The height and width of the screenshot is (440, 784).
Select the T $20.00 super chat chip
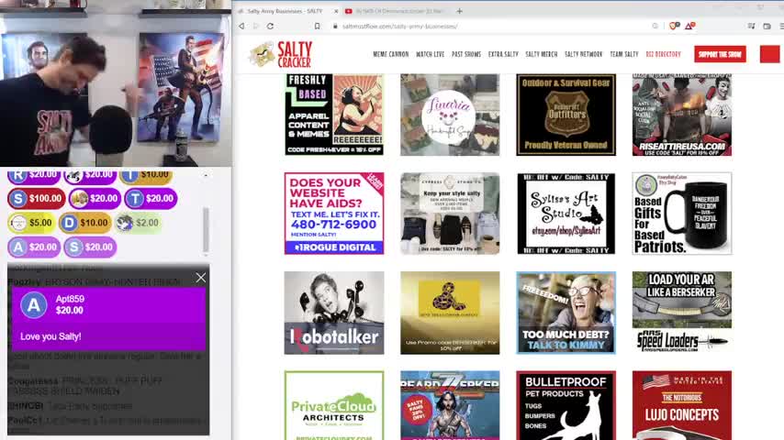point(151,198)
